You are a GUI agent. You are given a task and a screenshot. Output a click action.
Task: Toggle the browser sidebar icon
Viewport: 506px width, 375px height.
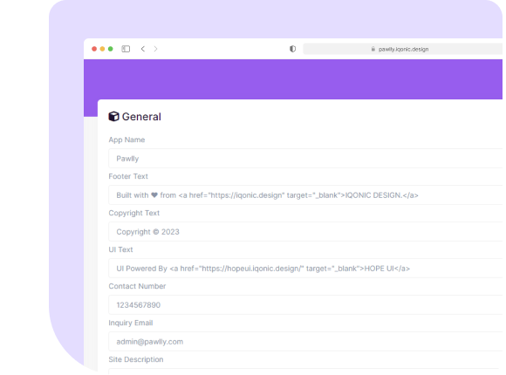tap(126, 49)
